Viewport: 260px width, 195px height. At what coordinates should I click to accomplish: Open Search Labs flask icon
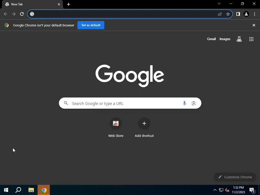(x=239, y=39)
